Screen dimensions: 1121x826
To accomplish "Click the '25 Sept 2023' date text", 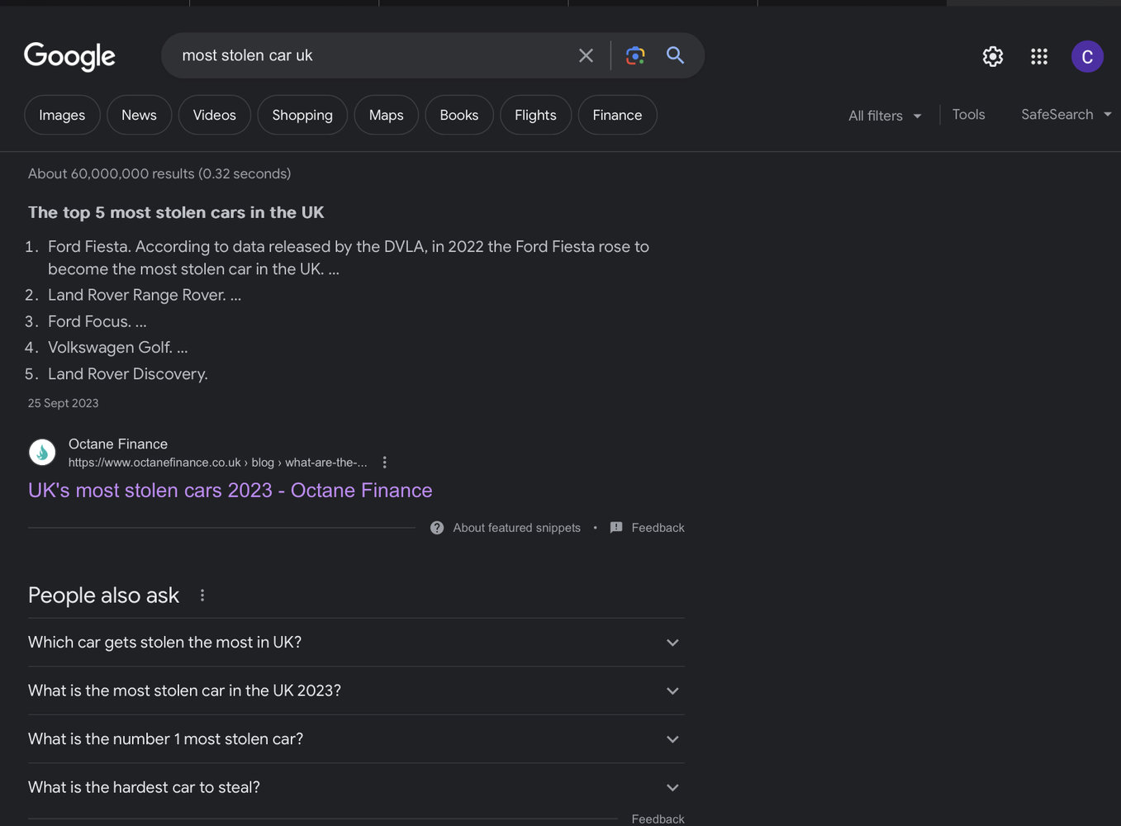I will [64, 403].
